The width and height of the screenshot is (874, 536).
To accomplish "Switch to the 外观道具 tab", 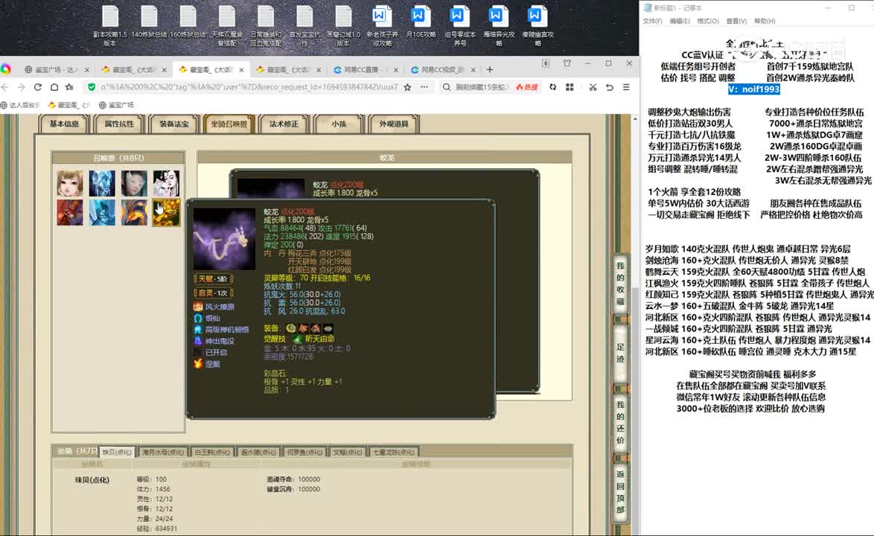I will [394, 124].
